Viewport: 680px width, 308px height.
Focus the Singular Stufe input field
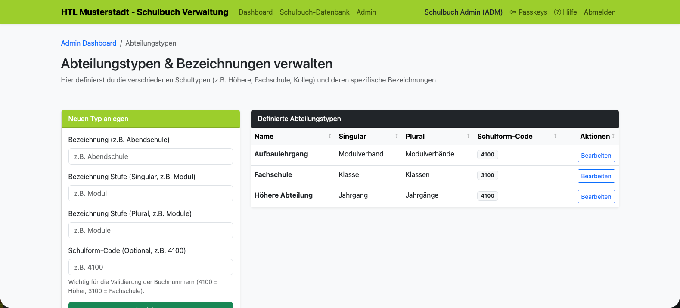151,193
